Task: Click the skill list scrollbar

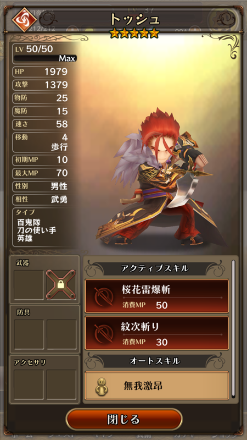Action: pos(233,328)
